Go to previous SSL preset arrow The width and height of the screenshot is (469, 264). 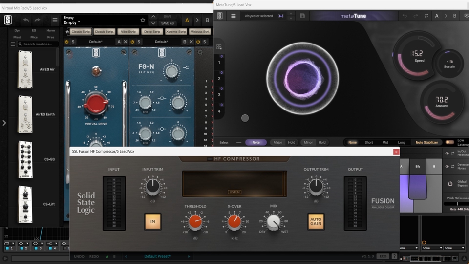(x=126, y=256)
